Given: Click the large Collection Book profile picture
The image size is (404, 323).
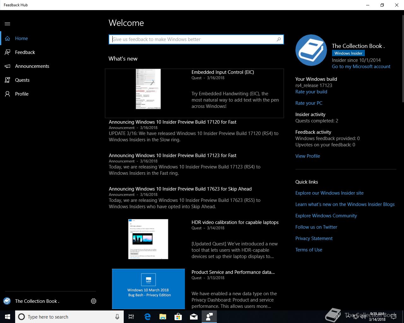Looking at the screenshot, I should (311, 50).
